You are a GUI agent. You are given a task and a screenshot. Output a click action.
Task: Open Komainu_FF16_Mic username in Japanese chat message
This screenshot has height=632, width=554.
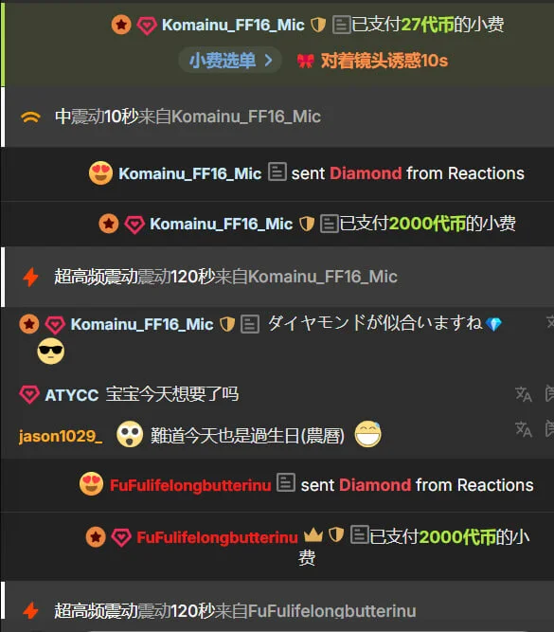coord(142,324)
